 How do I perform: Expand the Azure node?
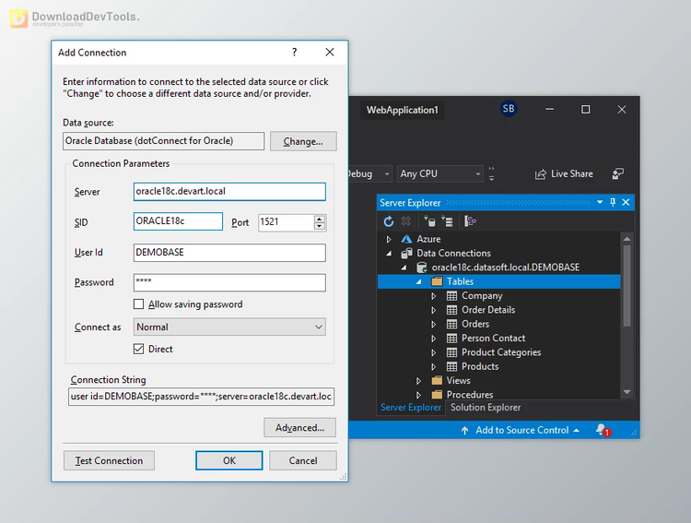pos(389,239)
